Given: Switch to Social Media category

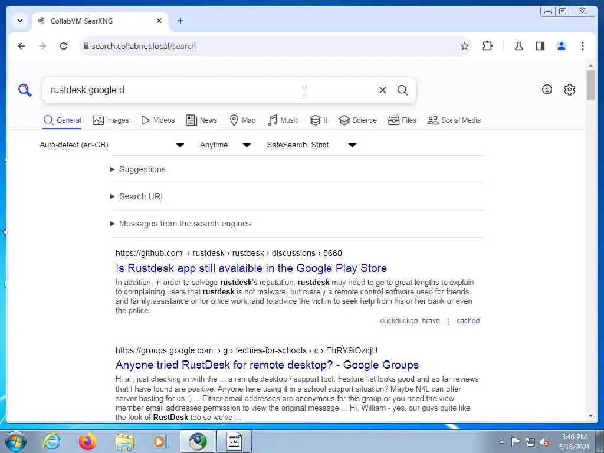Looking at the screenshot, I should click(x=454, y=120).
